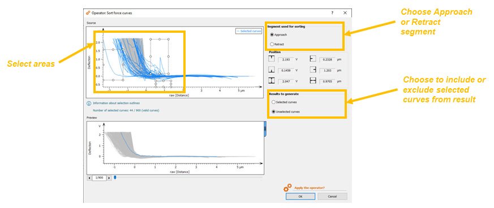Select the Retract segment radio button
Viewport: 494px width, 208px height.
pos(272,44)
